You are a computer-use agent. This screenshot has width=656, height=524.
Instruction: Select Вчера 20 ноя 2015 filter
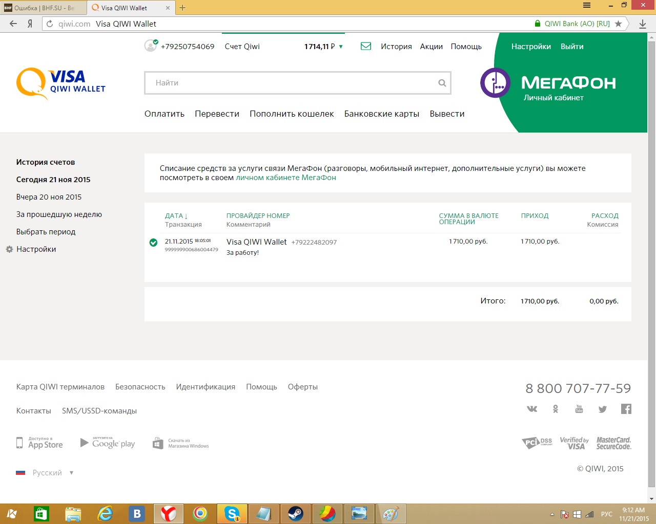click(x=49, y=197)
